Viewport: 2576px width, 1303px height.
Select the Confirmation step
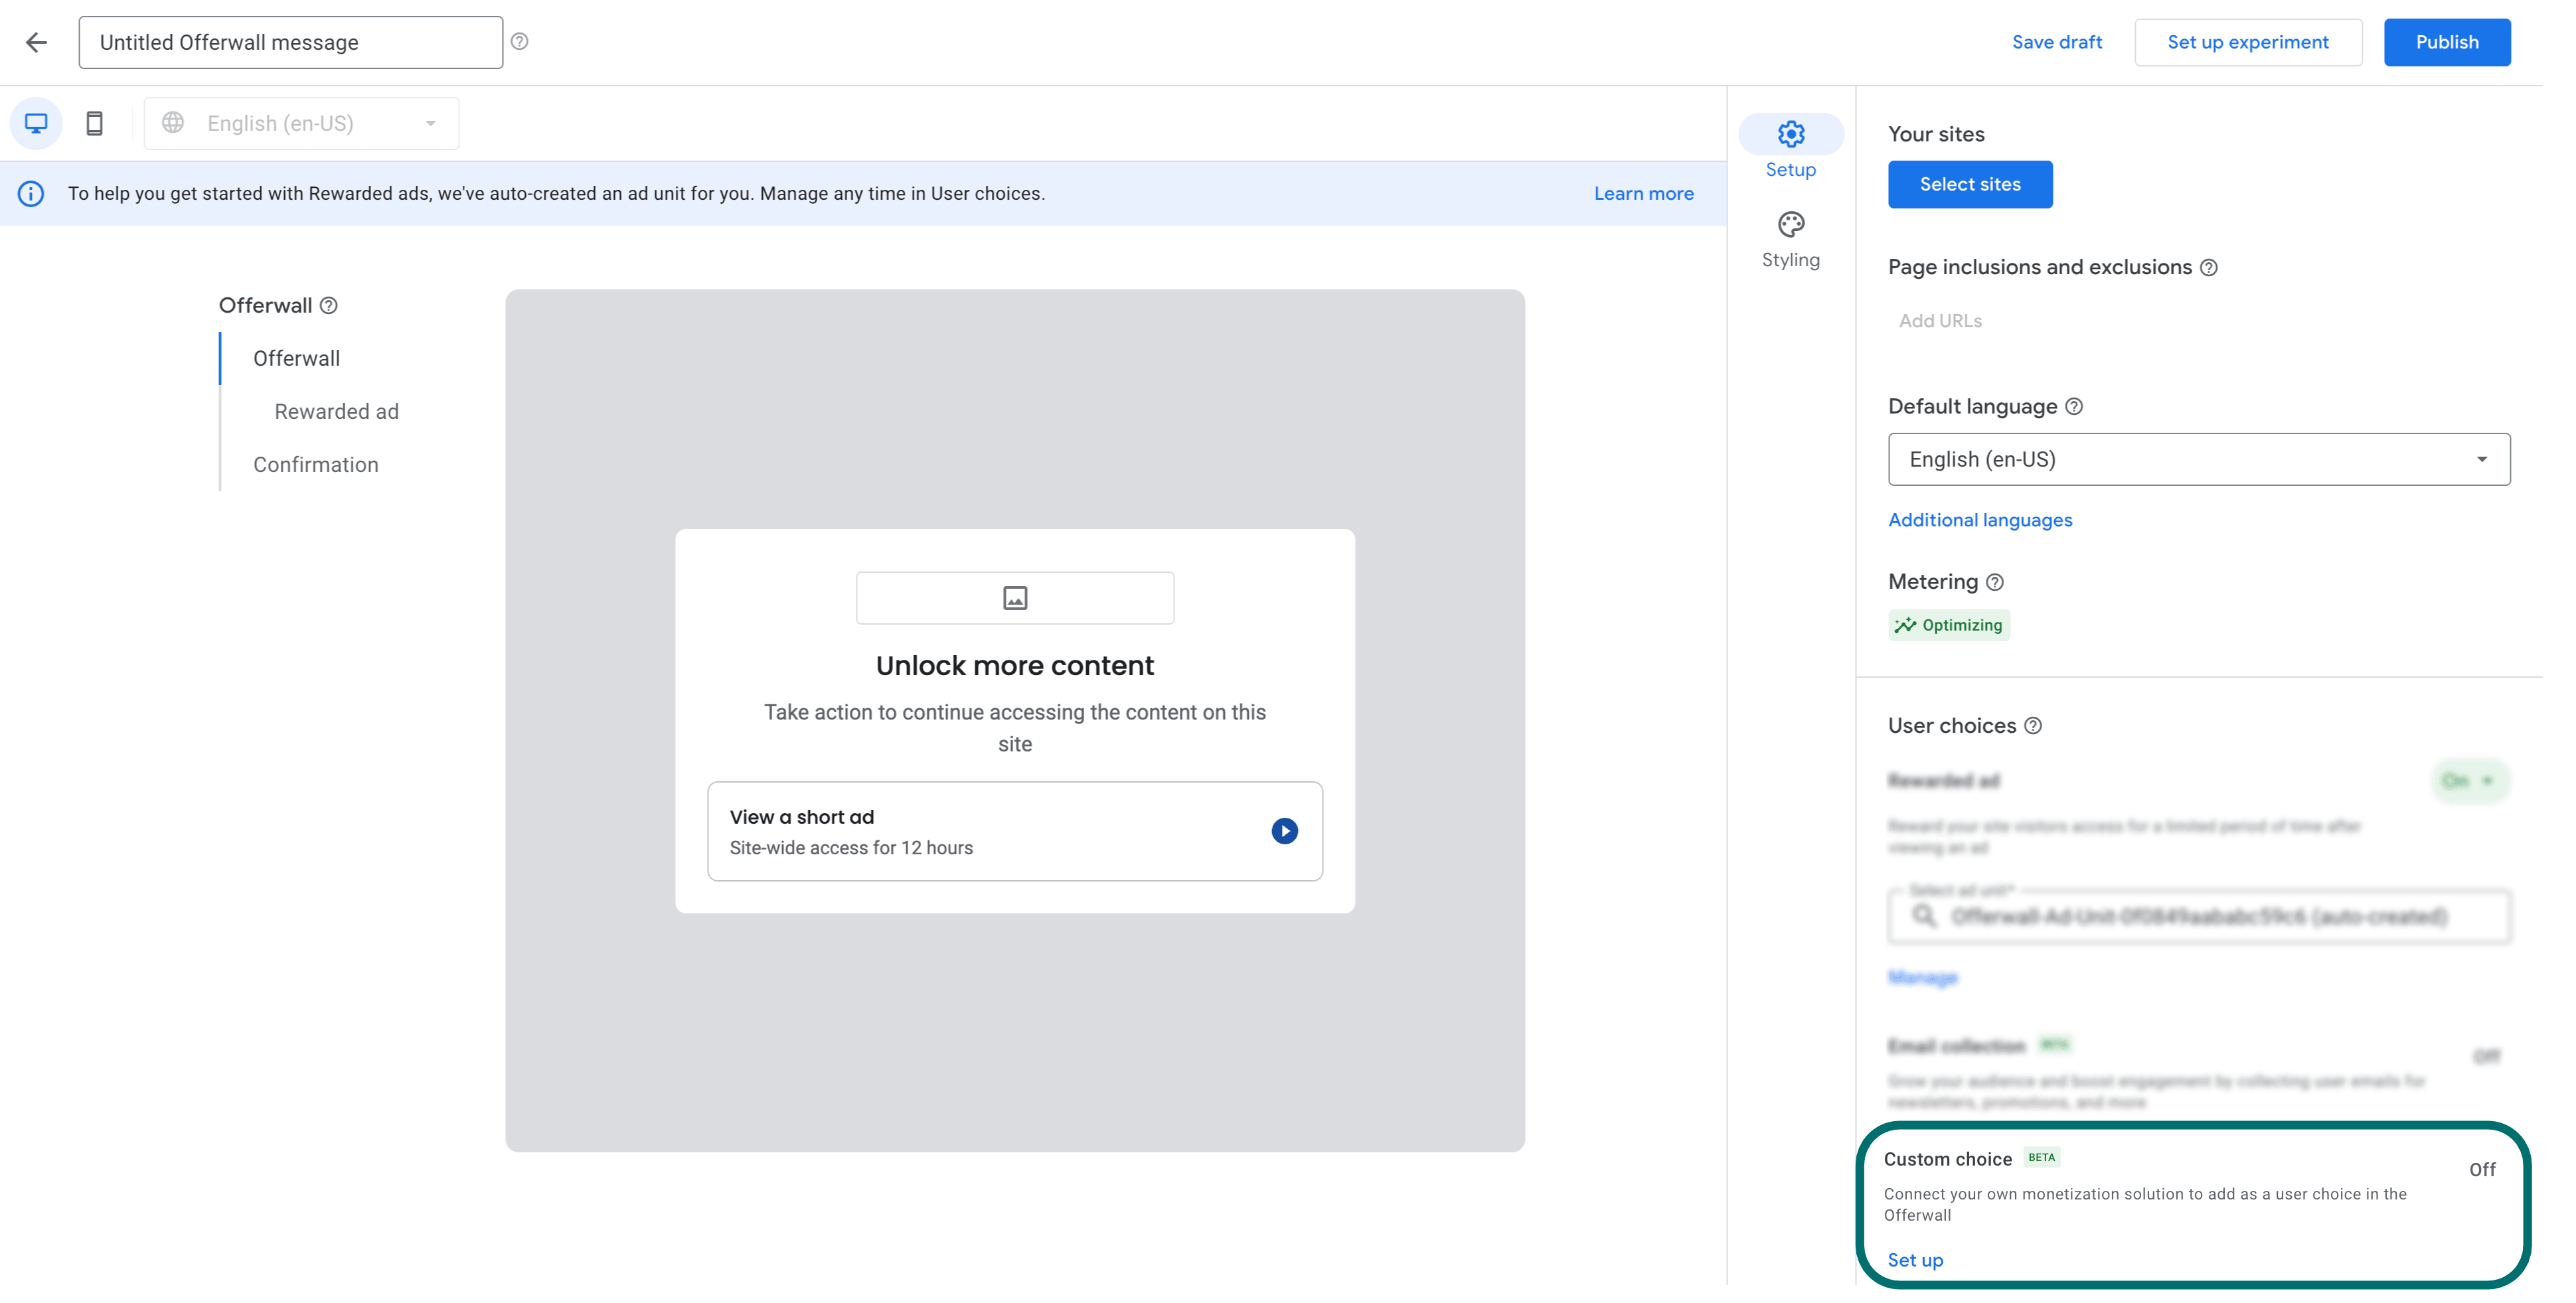pyautogui.click(x=315, y=464)
